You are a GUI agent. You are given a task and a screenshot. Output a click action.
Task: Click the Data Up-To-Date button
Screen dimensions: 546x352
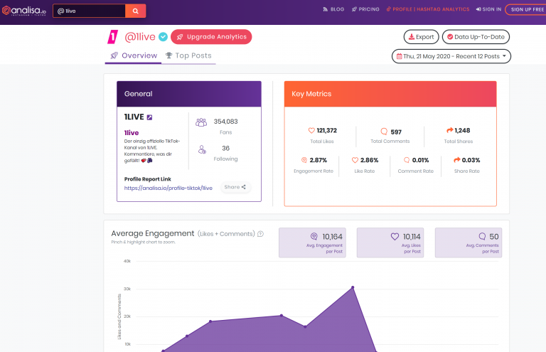(476, 37)
